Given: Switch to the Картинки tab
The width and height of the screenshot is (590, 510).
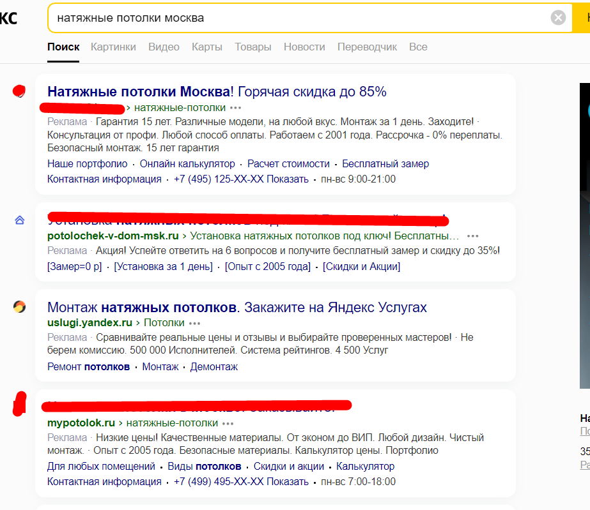Looking at the screenshot, I should [113, 47].
